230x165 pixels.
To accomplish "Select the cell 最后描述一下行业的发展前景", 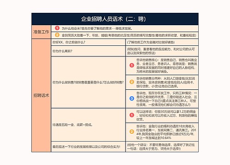I will (88, 147).
